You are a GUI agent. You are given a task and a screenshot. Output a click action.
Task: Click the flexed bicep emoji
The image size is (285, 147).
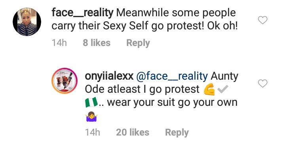click(209, 89)
